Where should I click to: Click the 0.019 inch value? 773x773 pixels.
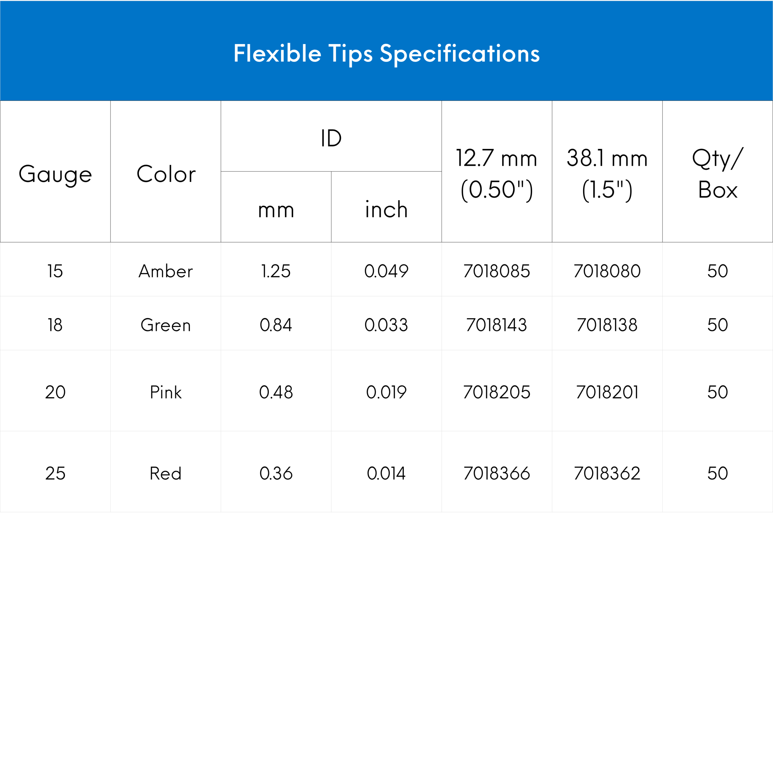pyautogui.click(x=386, y=392)
